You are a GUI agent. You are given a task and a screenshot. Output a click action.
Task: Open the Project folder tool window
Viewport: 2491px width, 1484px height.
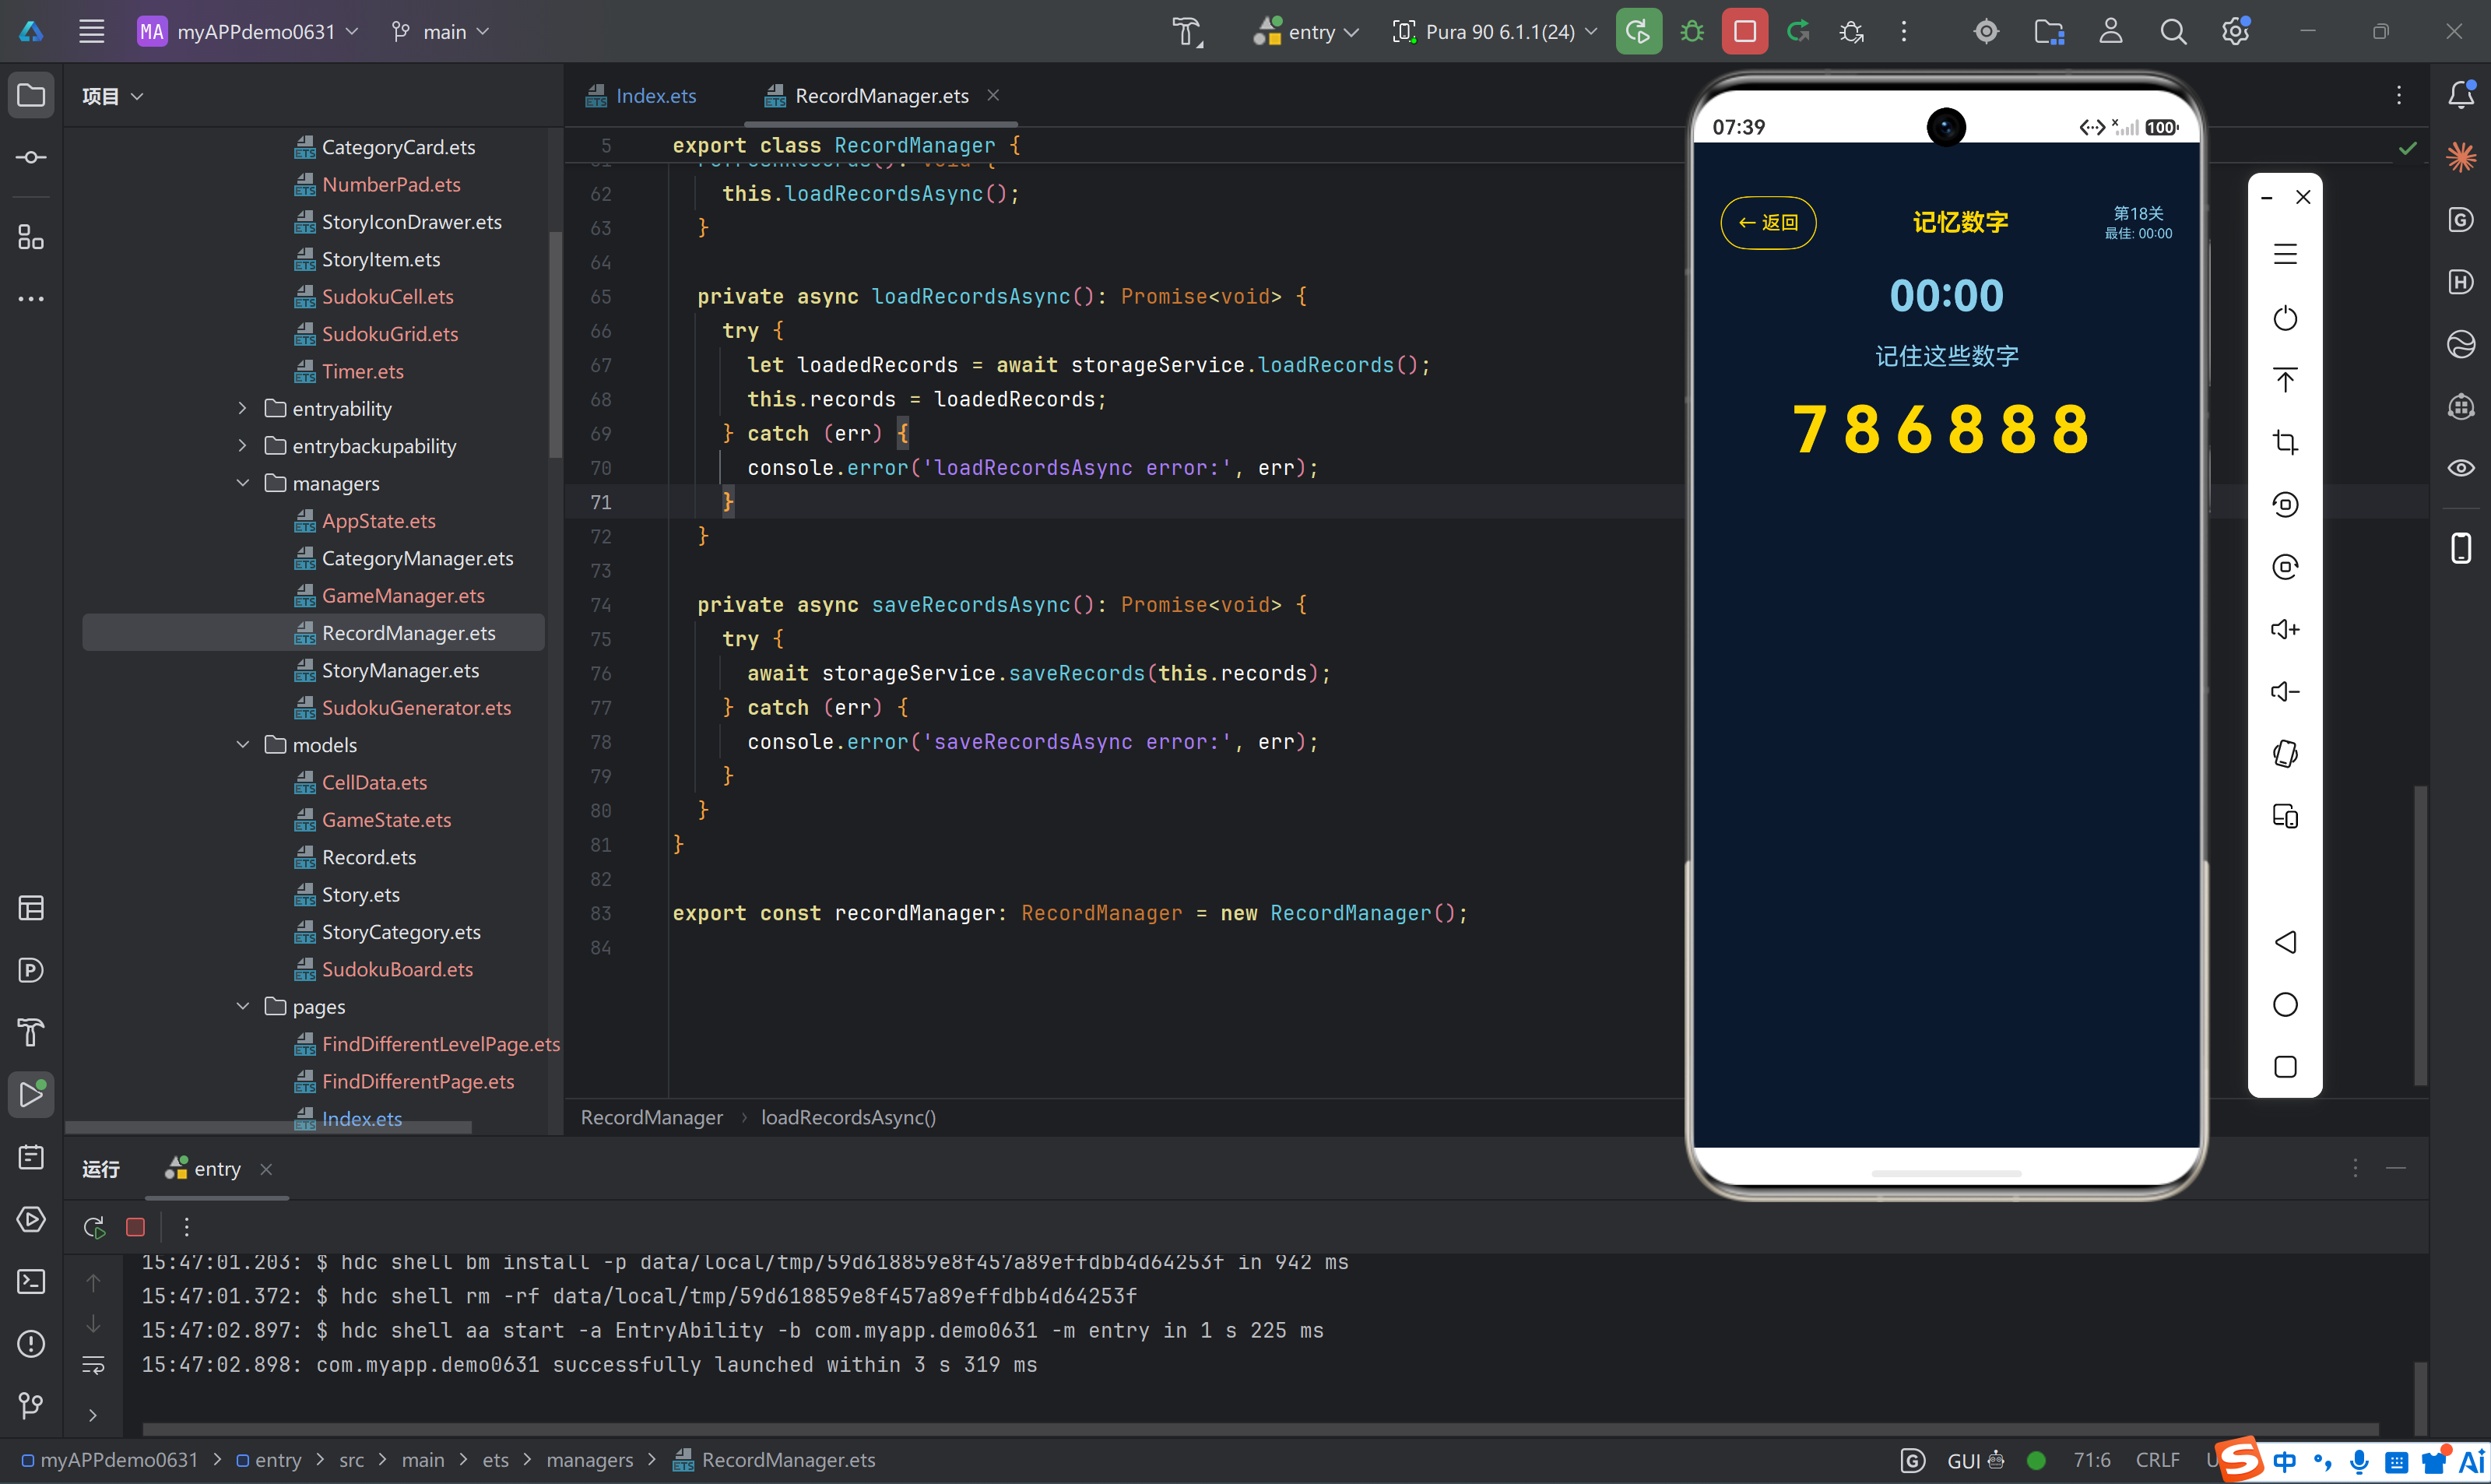[31, 95]
